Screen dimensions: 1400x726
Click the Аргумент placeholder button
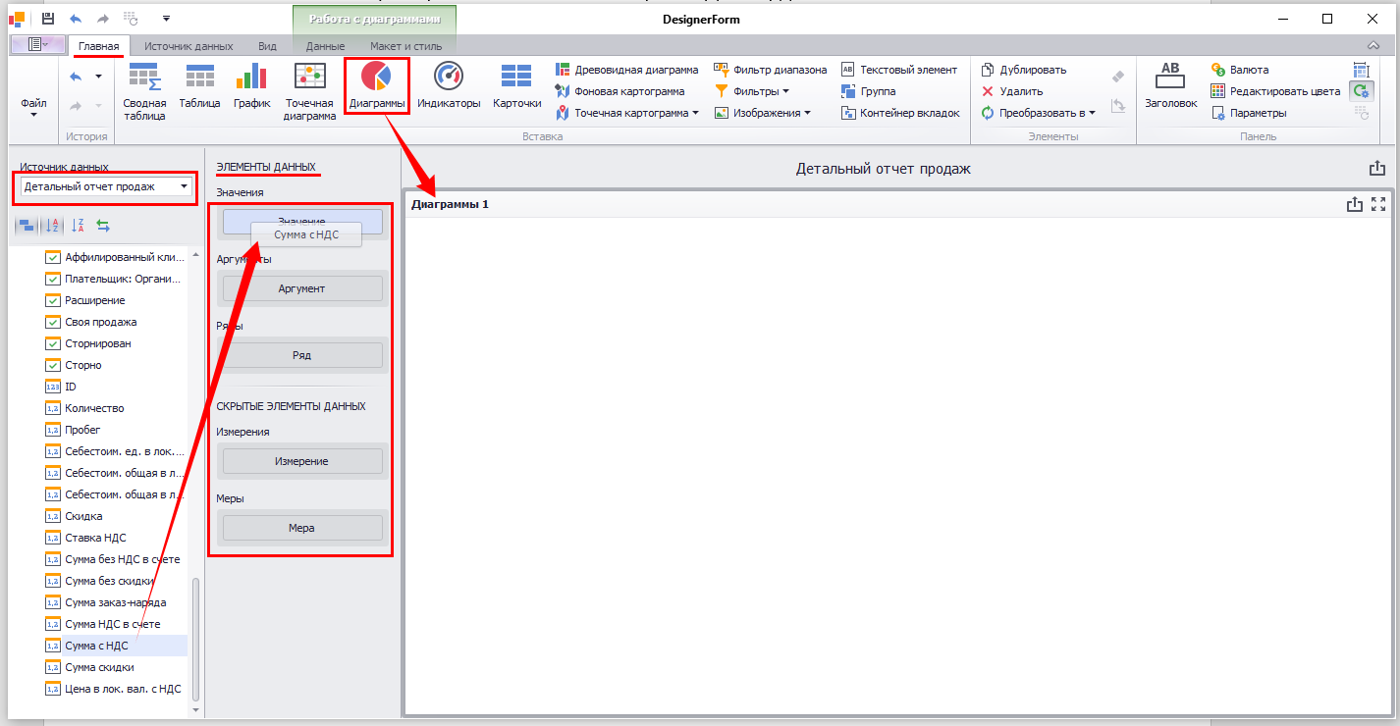[302, 288]
